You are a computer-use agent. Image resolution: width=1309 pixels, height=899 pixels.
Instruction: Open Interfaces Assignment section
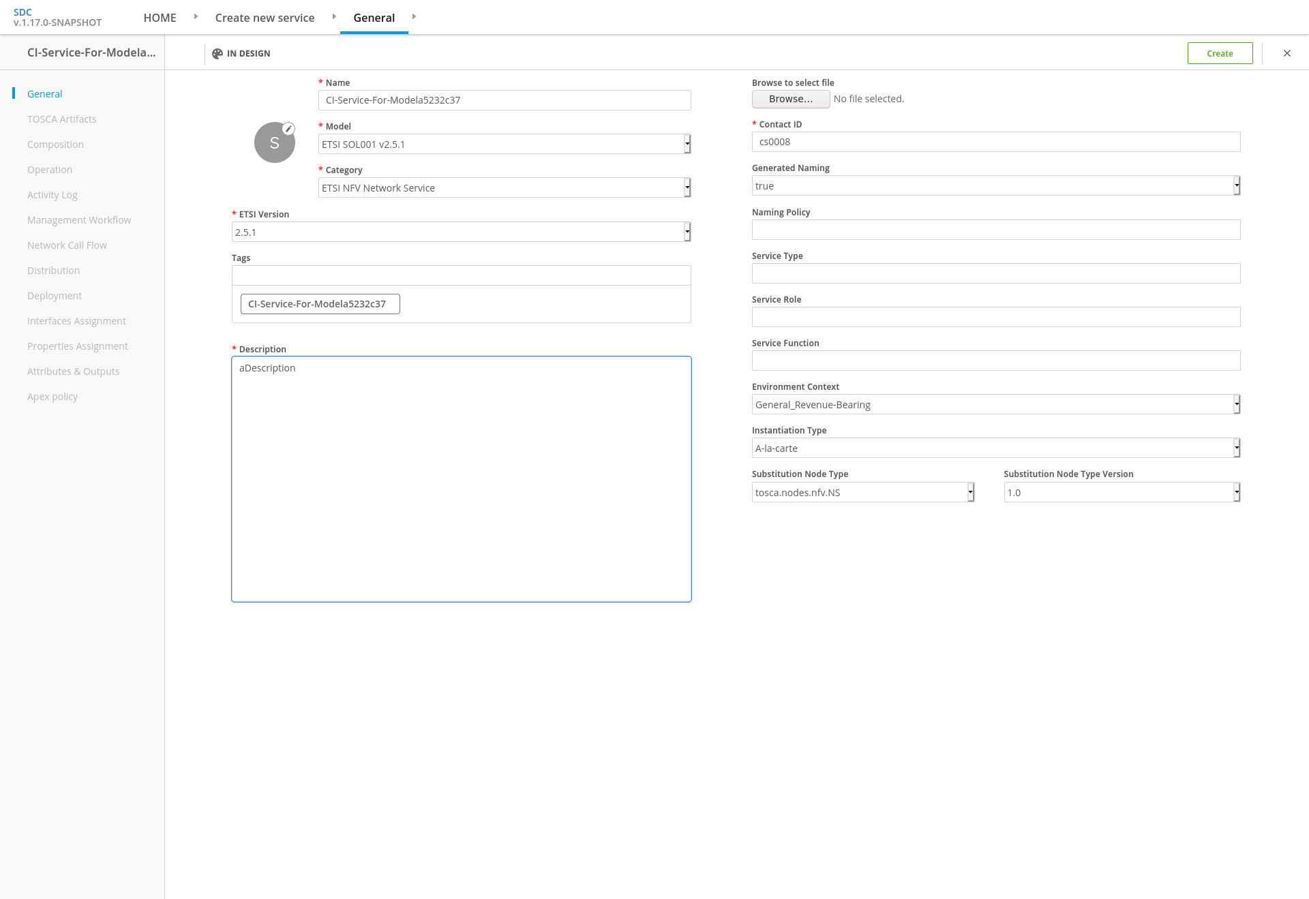point(76,321)
